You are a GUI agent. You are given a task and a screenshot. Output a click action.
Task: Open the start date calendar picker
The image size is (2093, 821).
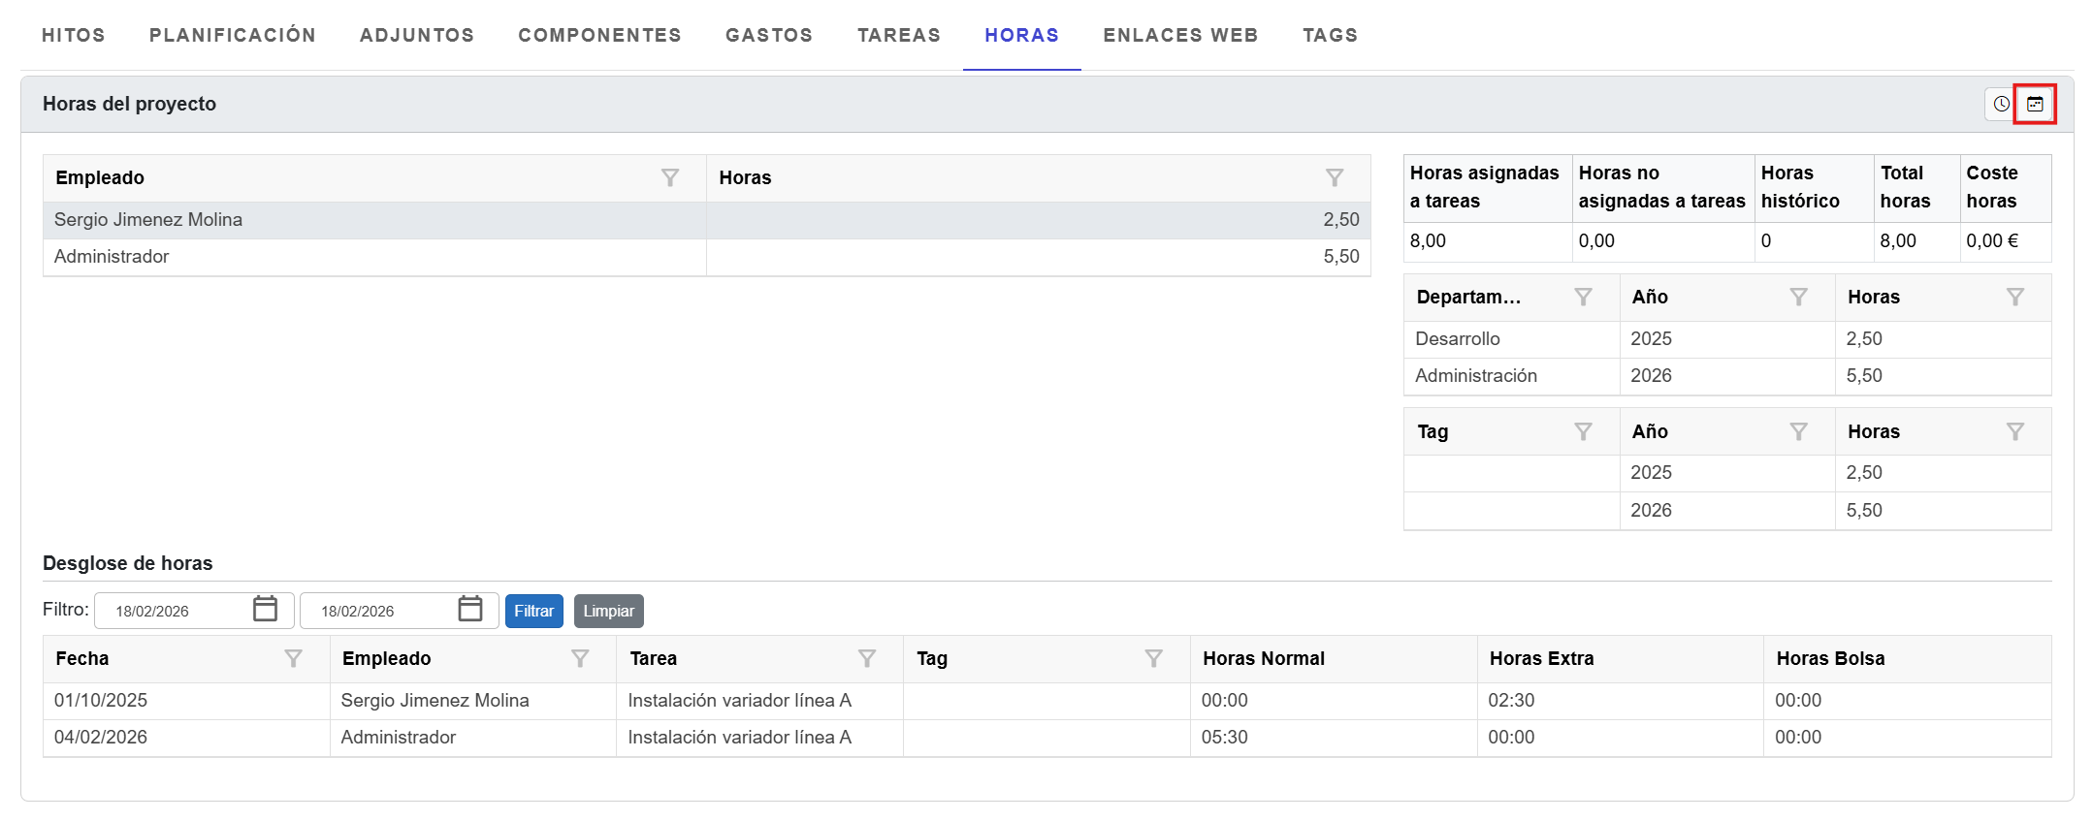pos(265,610)
